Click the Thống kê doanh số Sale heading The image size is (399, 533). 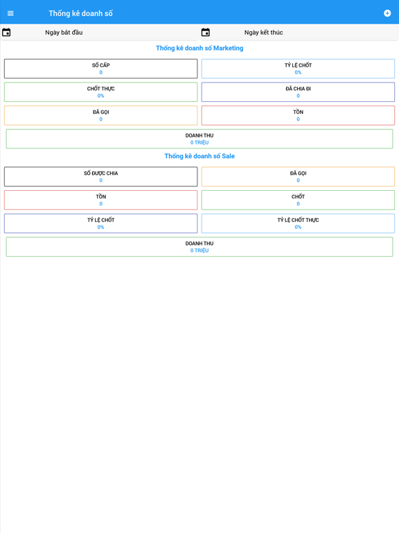tap(199, 156)
